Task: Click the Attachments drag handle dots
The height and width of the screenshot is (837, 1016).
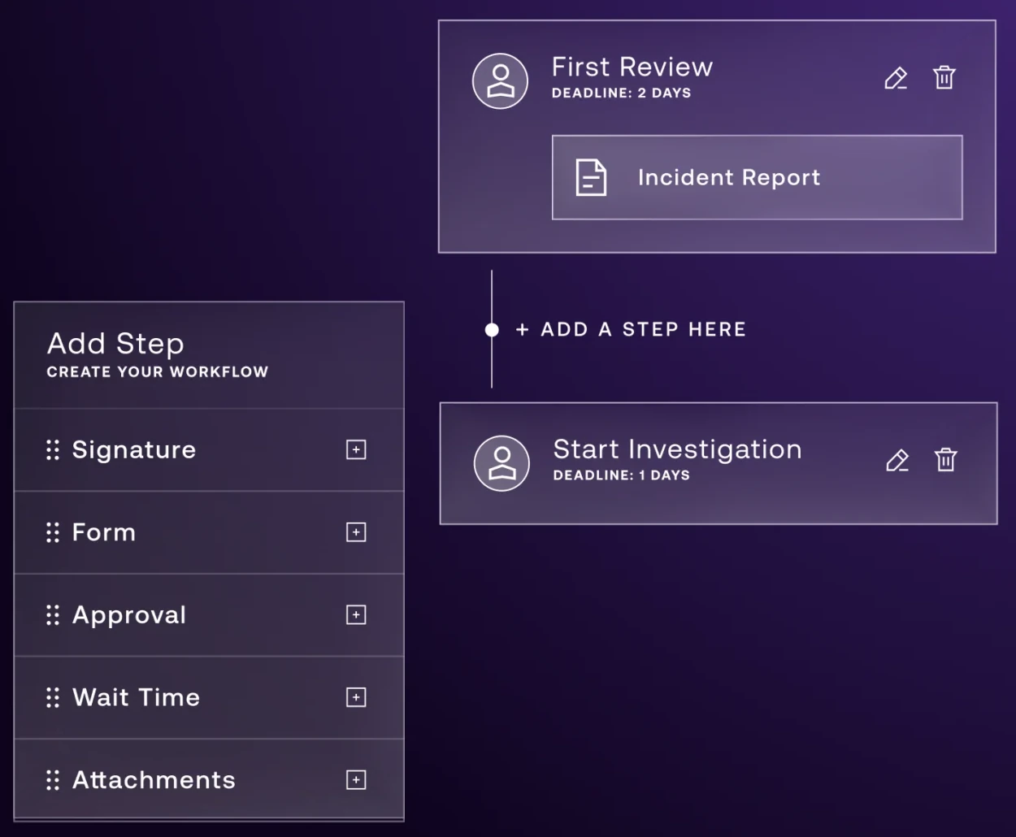Action: pos(53,780)
